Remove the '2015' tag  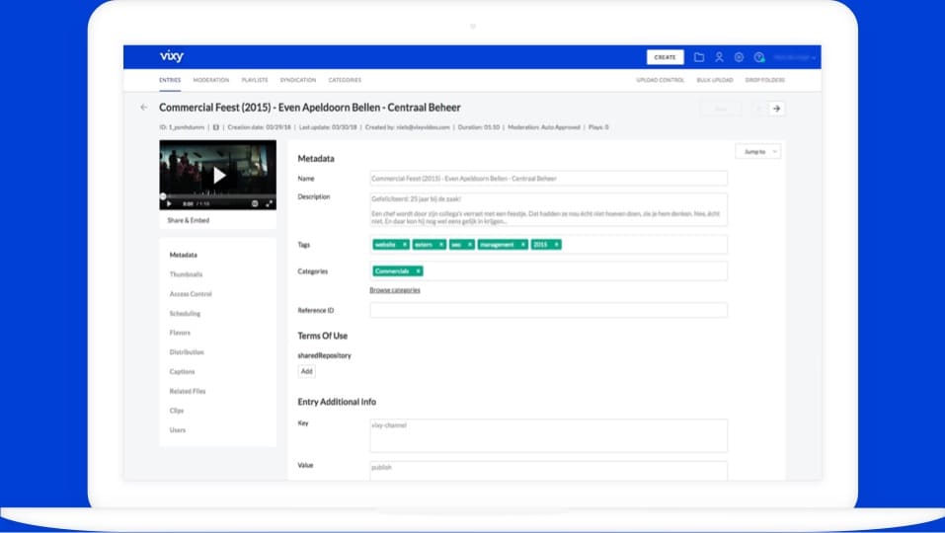[x=556, y=245]
